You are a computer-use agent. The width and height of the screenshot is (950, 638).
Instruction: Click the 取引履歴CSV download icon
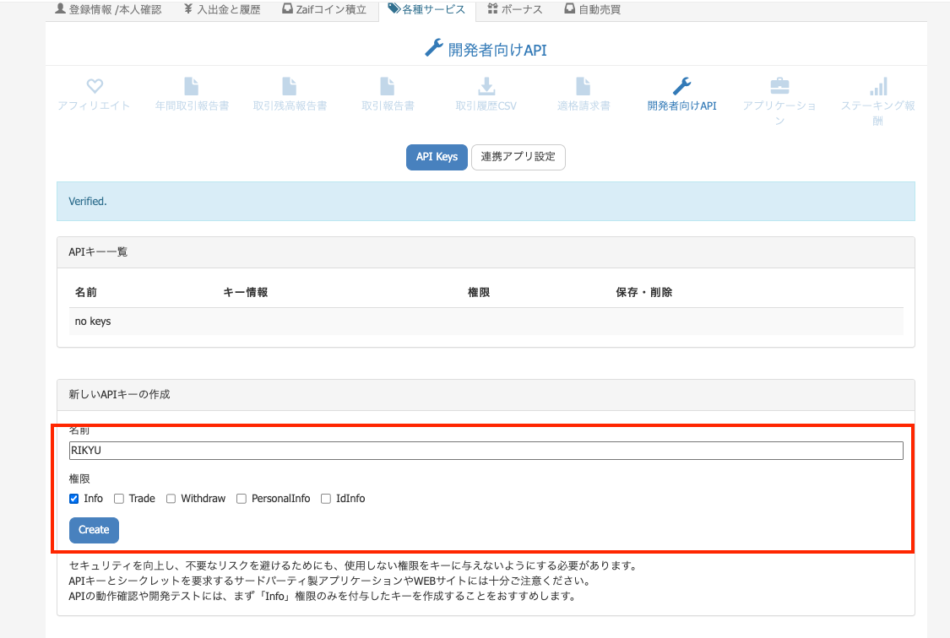click(486, 86)
